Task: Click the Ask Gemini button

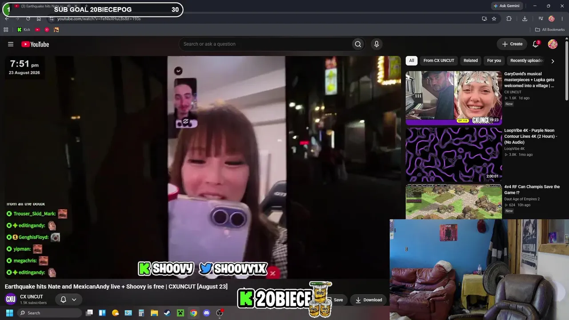Action: (x=506, y=6)
